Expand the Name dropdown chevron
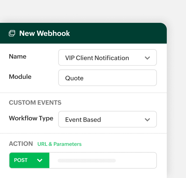 coord(147,58)
